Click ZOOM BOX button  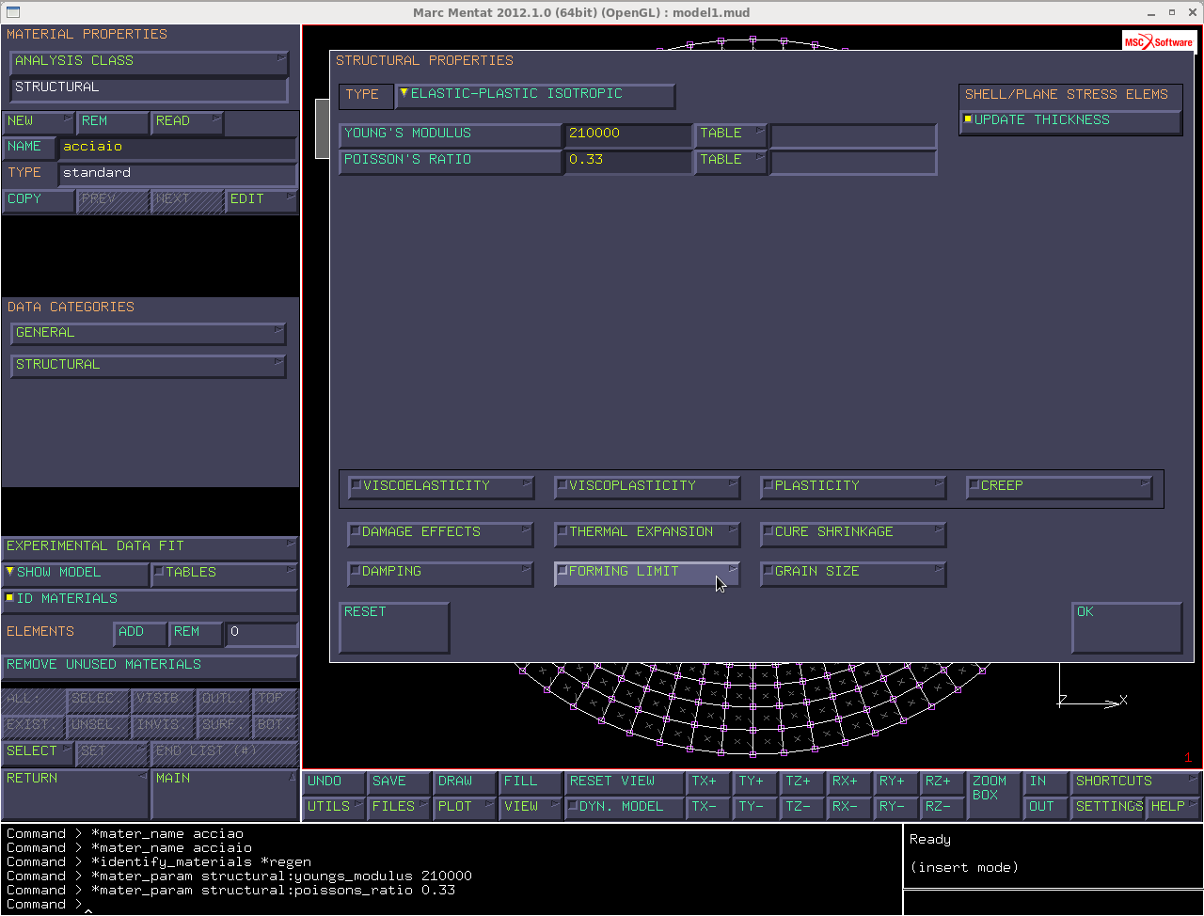tap(993, 796)
